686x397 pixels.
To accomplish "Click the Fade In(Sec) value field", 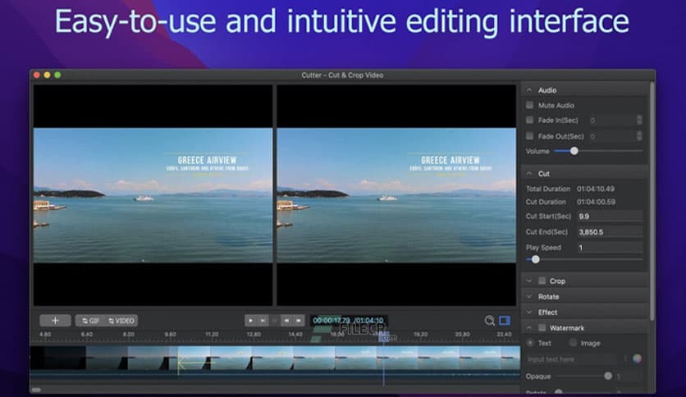I will 612,121.
